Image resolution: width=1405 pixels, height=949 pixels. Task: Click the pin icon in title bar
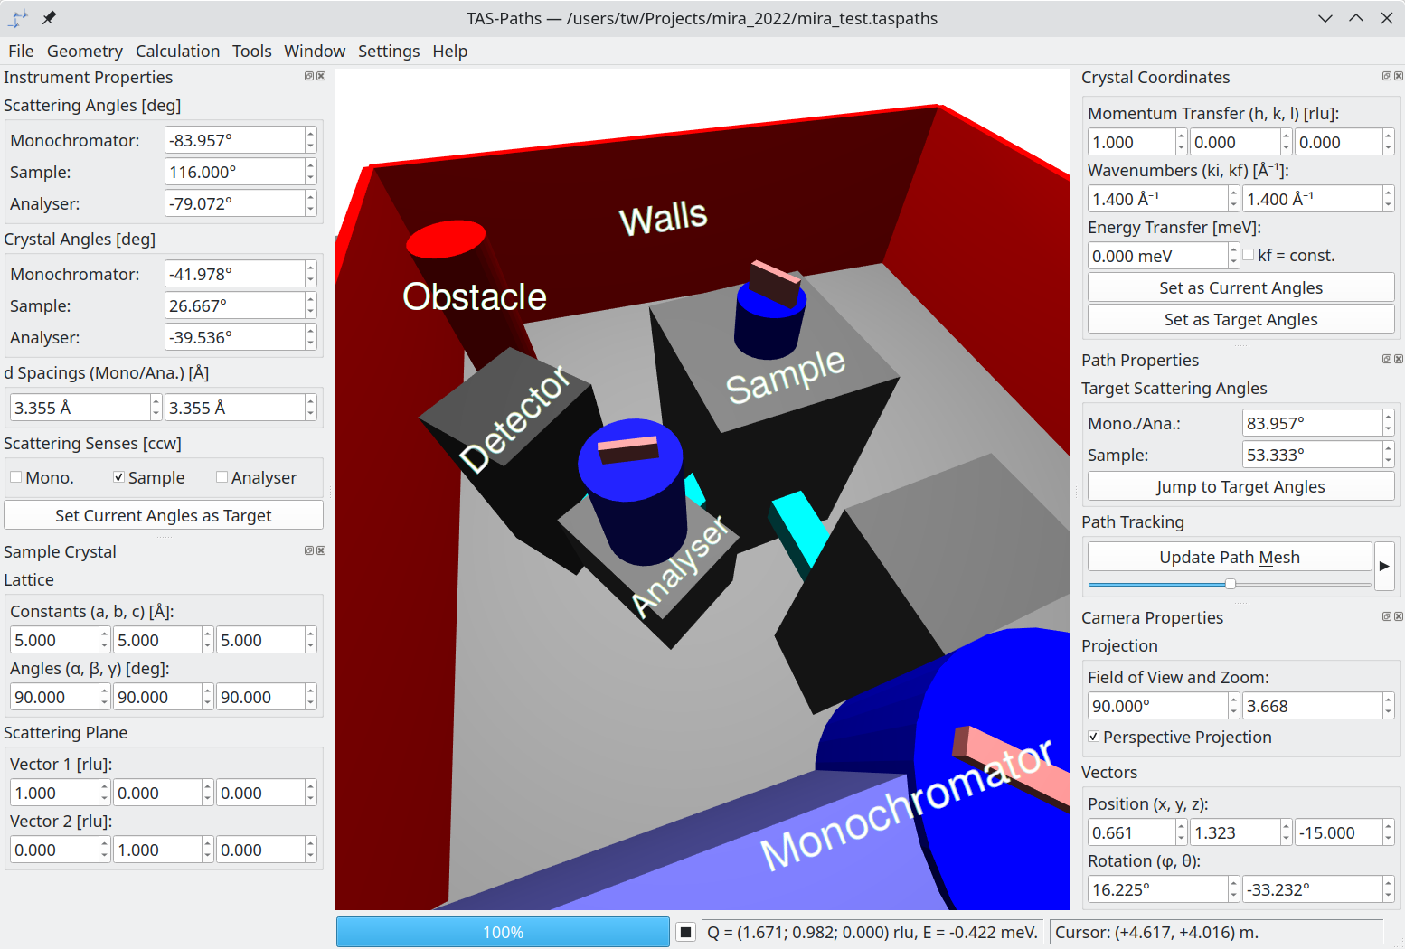point(49,18)
